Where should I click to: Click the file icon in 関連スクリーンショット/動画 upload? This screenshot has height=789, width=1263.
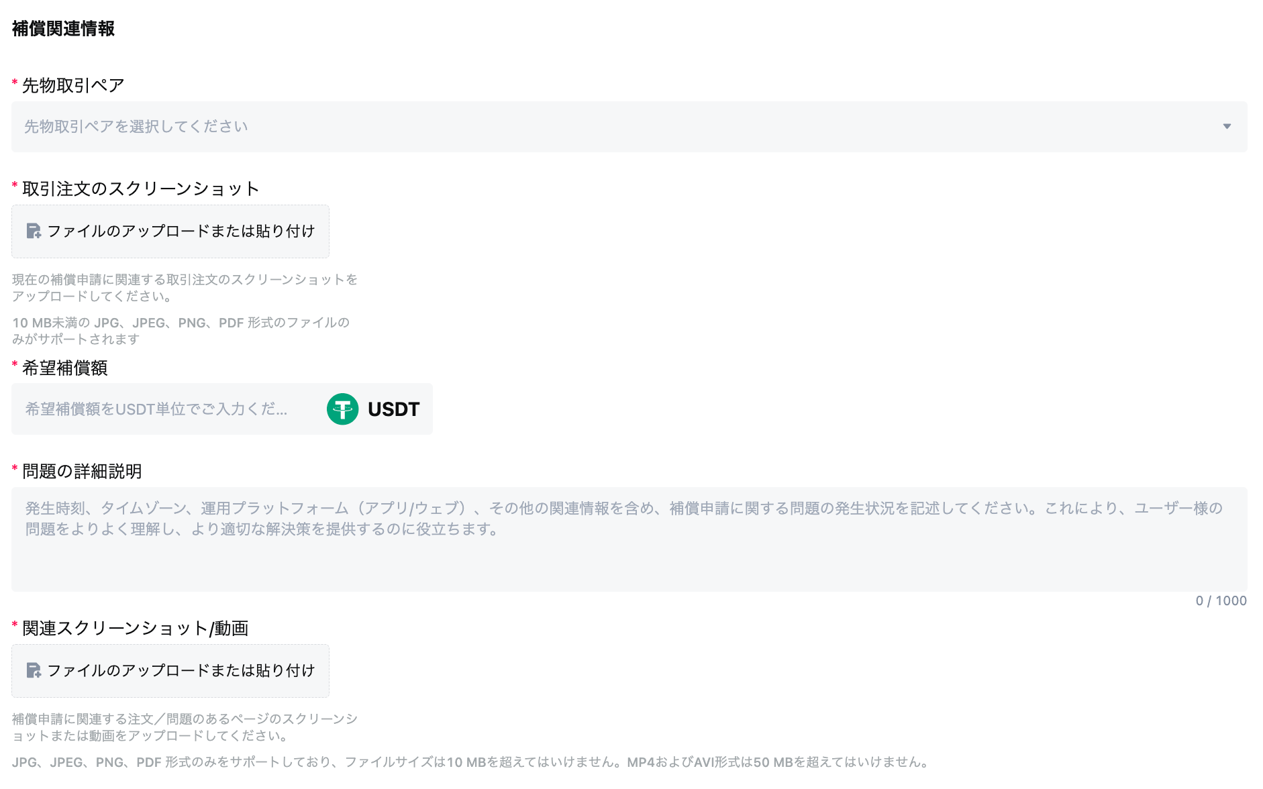tap(34, 671)
